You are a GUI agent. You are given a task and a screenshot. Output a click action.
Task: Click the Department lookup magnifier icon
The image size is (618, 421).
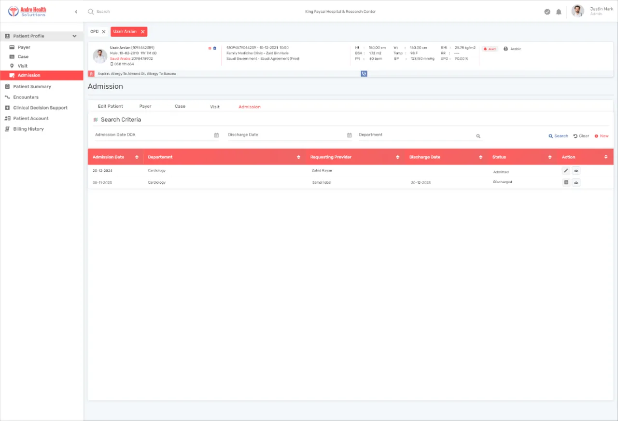pos(478,136)
